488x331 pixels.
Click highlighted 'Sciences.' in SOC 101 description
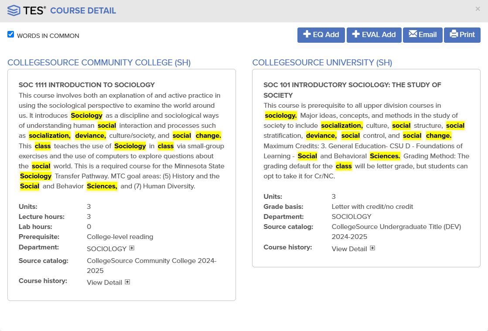pyautogui.click(x=385, y=156)
